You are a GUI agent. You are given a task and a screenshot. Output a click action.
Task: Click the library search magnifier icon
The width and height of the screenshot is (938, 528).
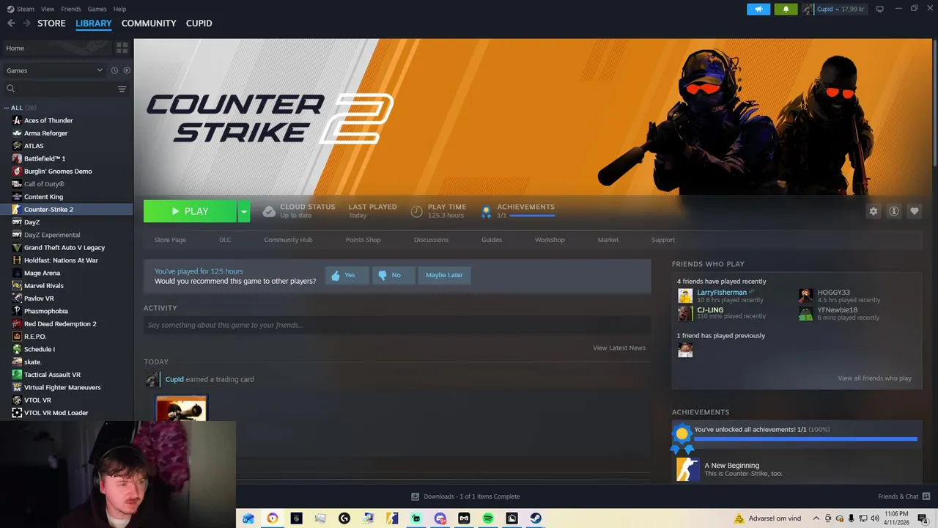10,89
